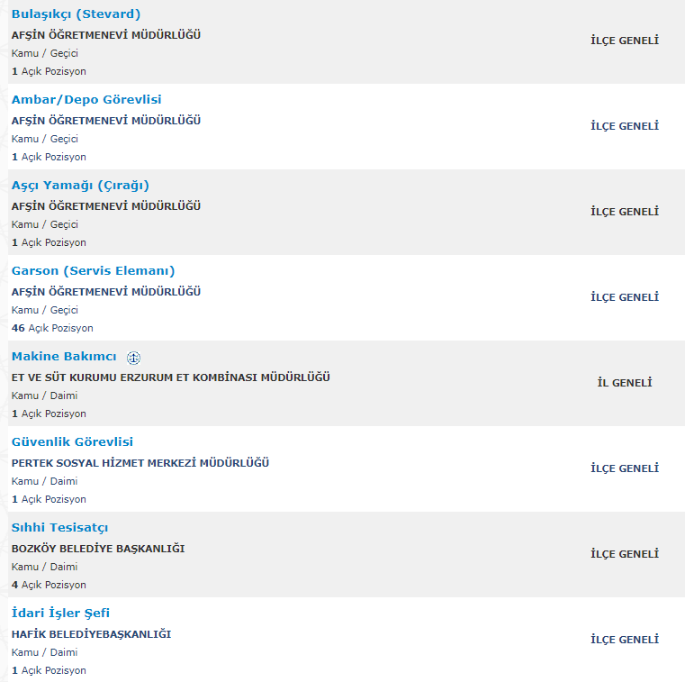Viewport: 685px width, 682px height.
Task: Click ET VE SÜT KURUMU ERZURUM employer name
Action: tap(171, 377)
